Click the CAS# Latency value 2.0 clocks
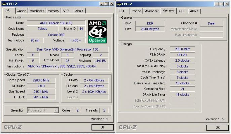 (x=183, y=61)
